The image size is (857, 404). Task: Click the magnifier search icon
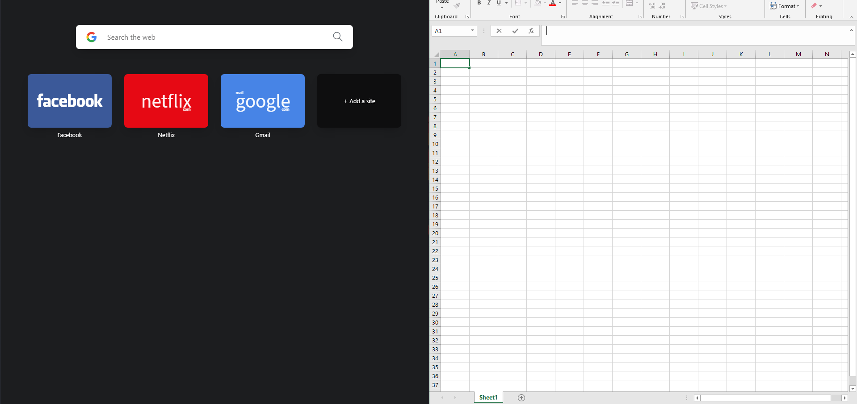click(x=338, y=37)
